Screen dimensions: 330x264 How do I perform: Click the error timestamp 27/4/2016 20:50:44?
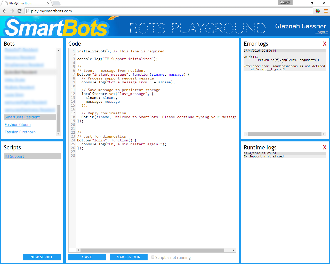260,51
